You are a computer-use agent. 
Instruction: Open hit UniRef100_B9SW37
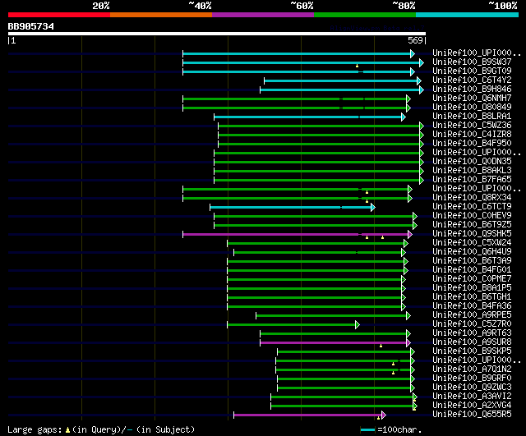point(472,62)
